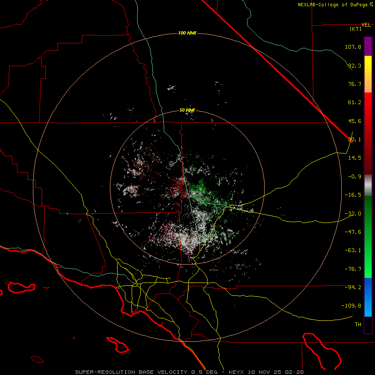Pick the purple segment of the velocity color bar
This screenshot has height=375, width=375.
[x=368, y=46]
